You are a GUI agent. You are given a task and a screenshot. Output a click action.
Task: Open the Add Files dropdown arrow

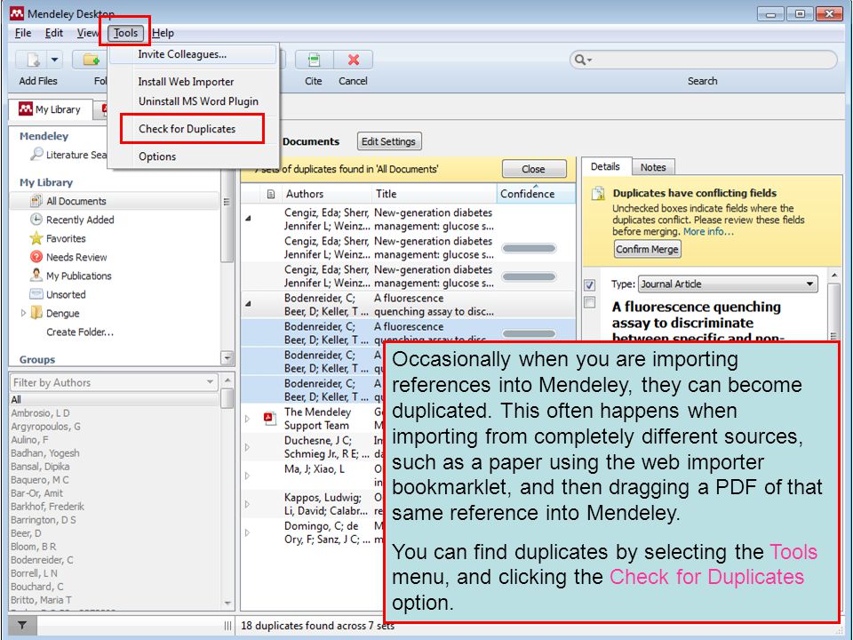click(x=54, y=60)
